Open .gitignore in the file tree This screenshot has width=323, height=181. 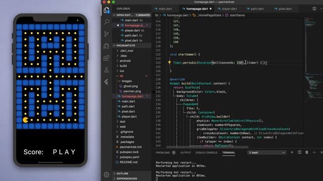pos(132,132)
